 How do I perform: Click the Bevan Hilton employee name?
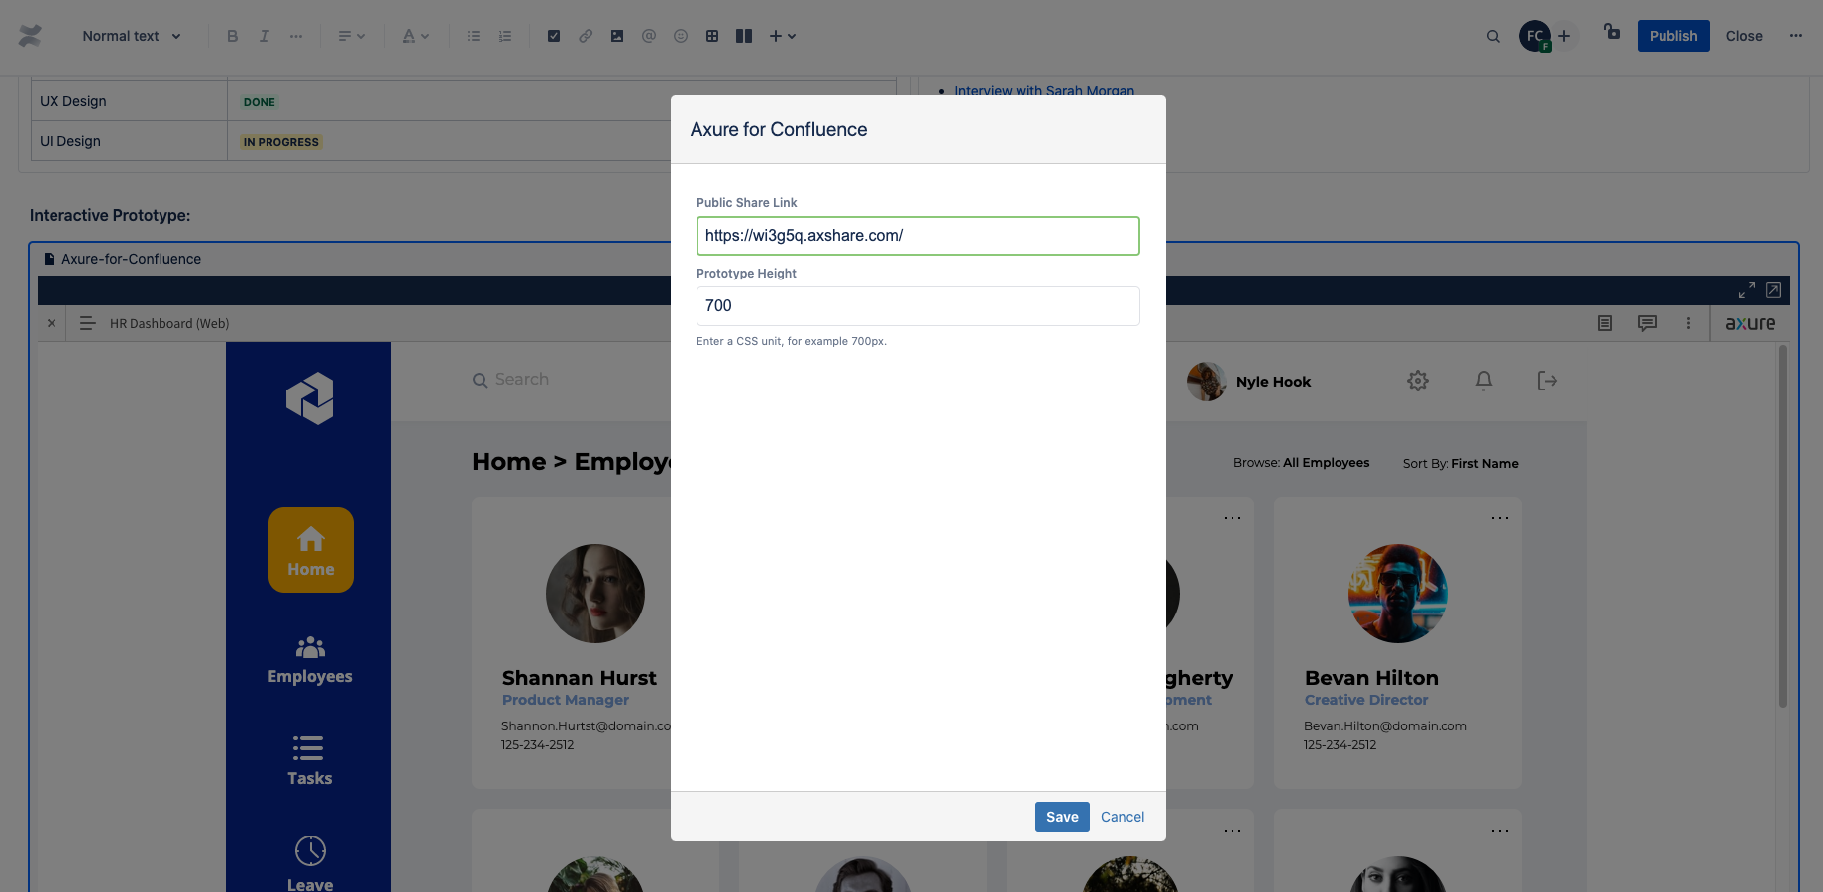point(1371,678)
